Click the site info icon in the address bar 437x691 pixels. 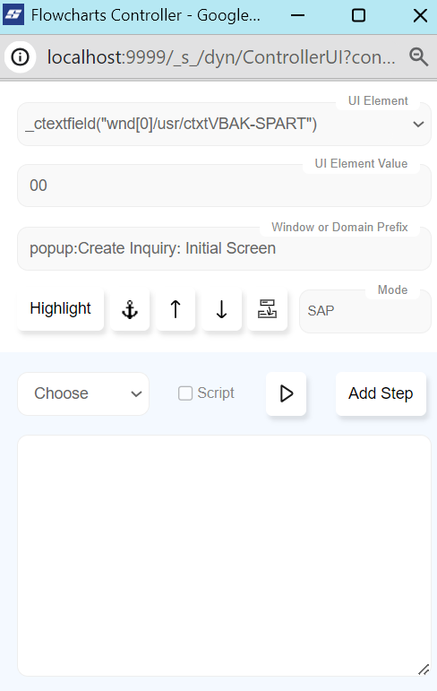pos(20,56)
